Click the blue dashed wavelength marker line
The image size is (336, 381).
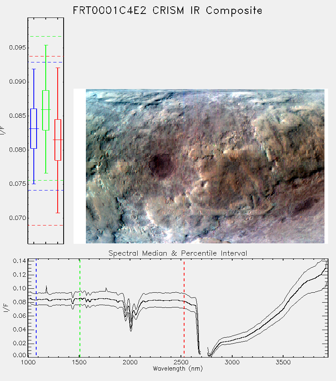coord(36,307)
